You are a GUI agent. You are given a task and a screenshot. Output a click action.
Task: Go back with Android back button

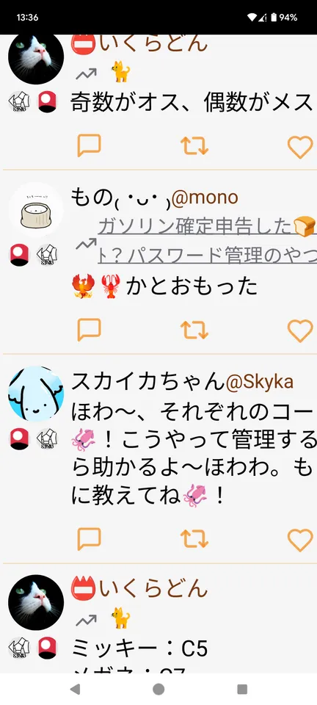(76, 690)
